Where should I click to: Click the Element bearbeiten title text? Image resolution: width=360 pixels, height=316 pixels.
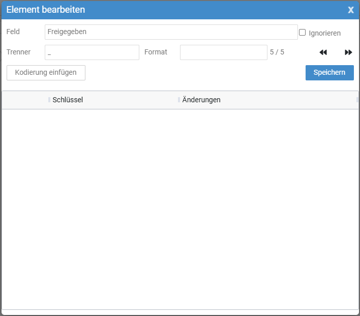[x=46, y=10]
